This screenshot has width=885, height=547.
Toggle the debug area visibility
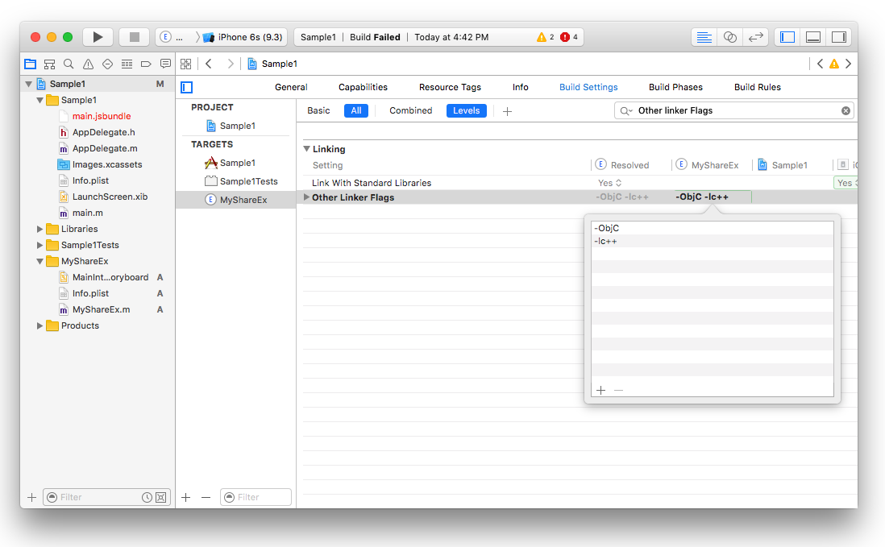point(813,37)
